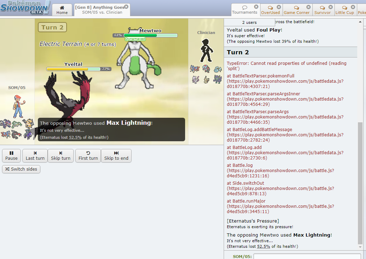Select Mimikyu icon in Clinician's team
Viewport: 366px width, 259px height.
(206, 80)
